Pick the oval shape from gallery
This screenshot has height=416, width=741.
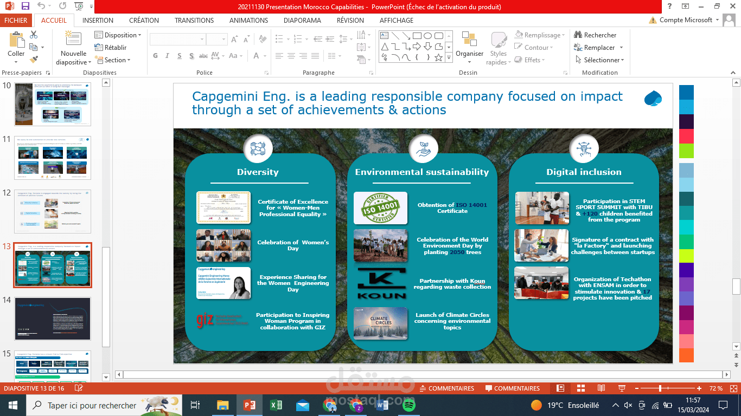point(427,36)
